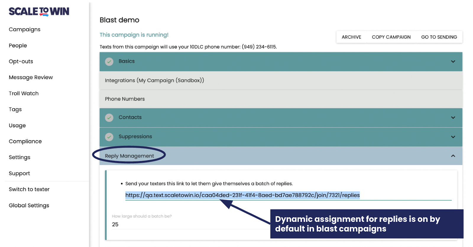Viewport: 473px width, 247px height.
Task: Click GO TO SENDING button
Action: 439,37
